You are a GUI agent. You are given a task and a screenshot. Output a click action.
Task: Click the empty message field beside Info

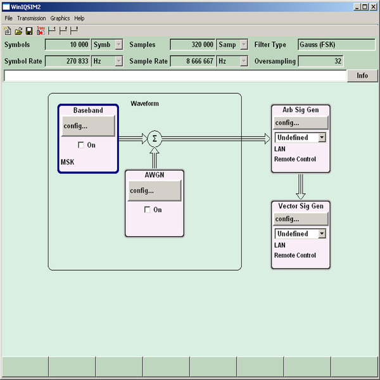click(175, 75)
